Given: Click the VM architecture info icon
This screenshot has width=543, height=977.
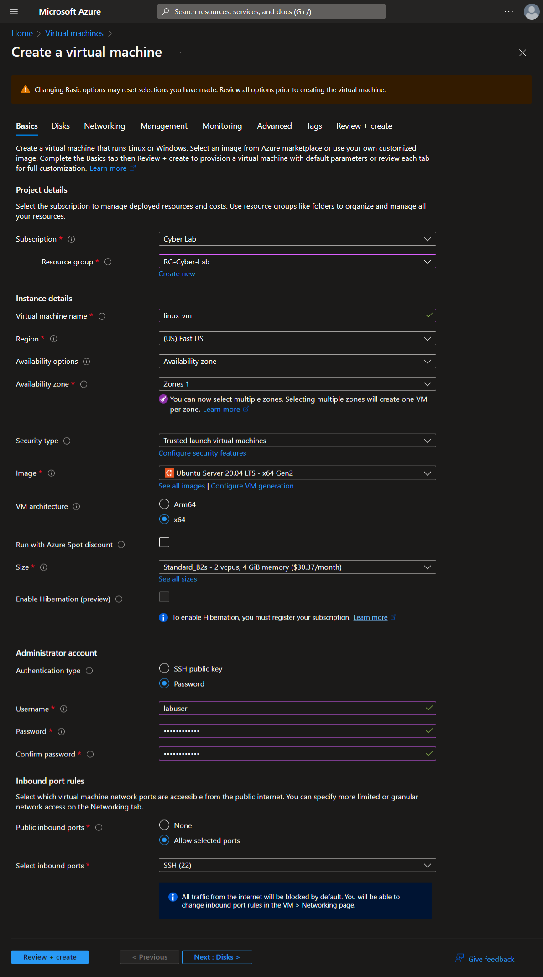Looking at the screenshot, I should tap(77, 507).
